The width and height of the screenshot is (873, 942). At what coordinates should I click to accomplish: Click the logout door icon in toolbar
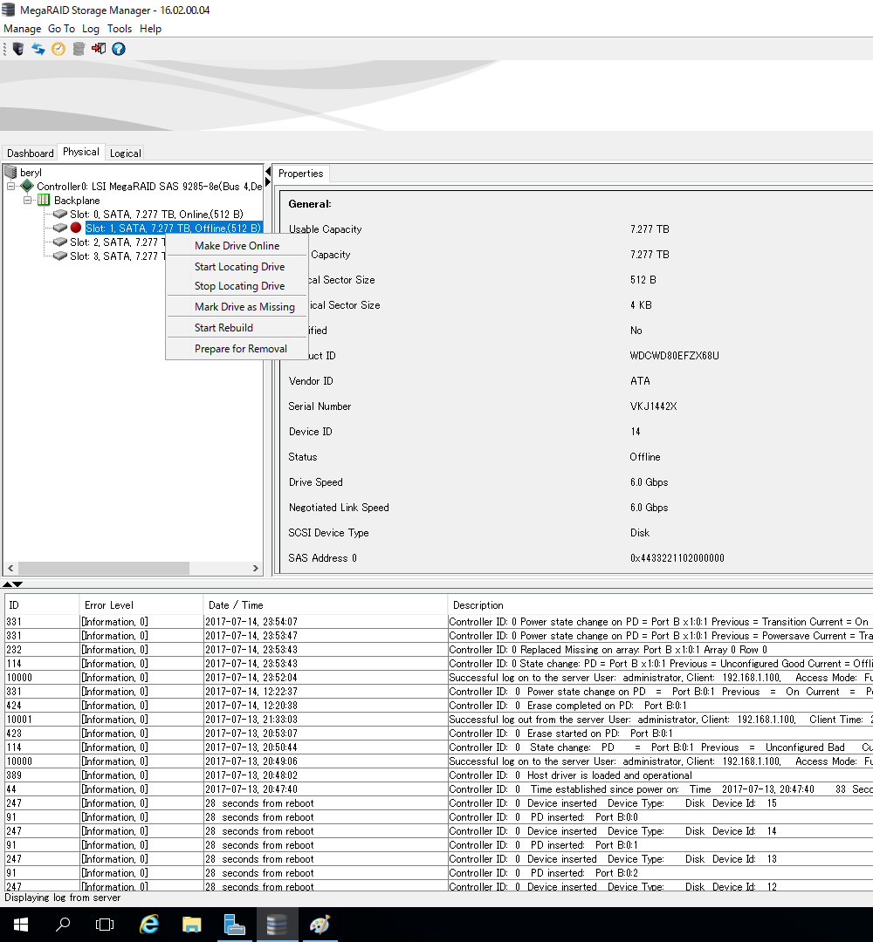(x=99, y=49)
